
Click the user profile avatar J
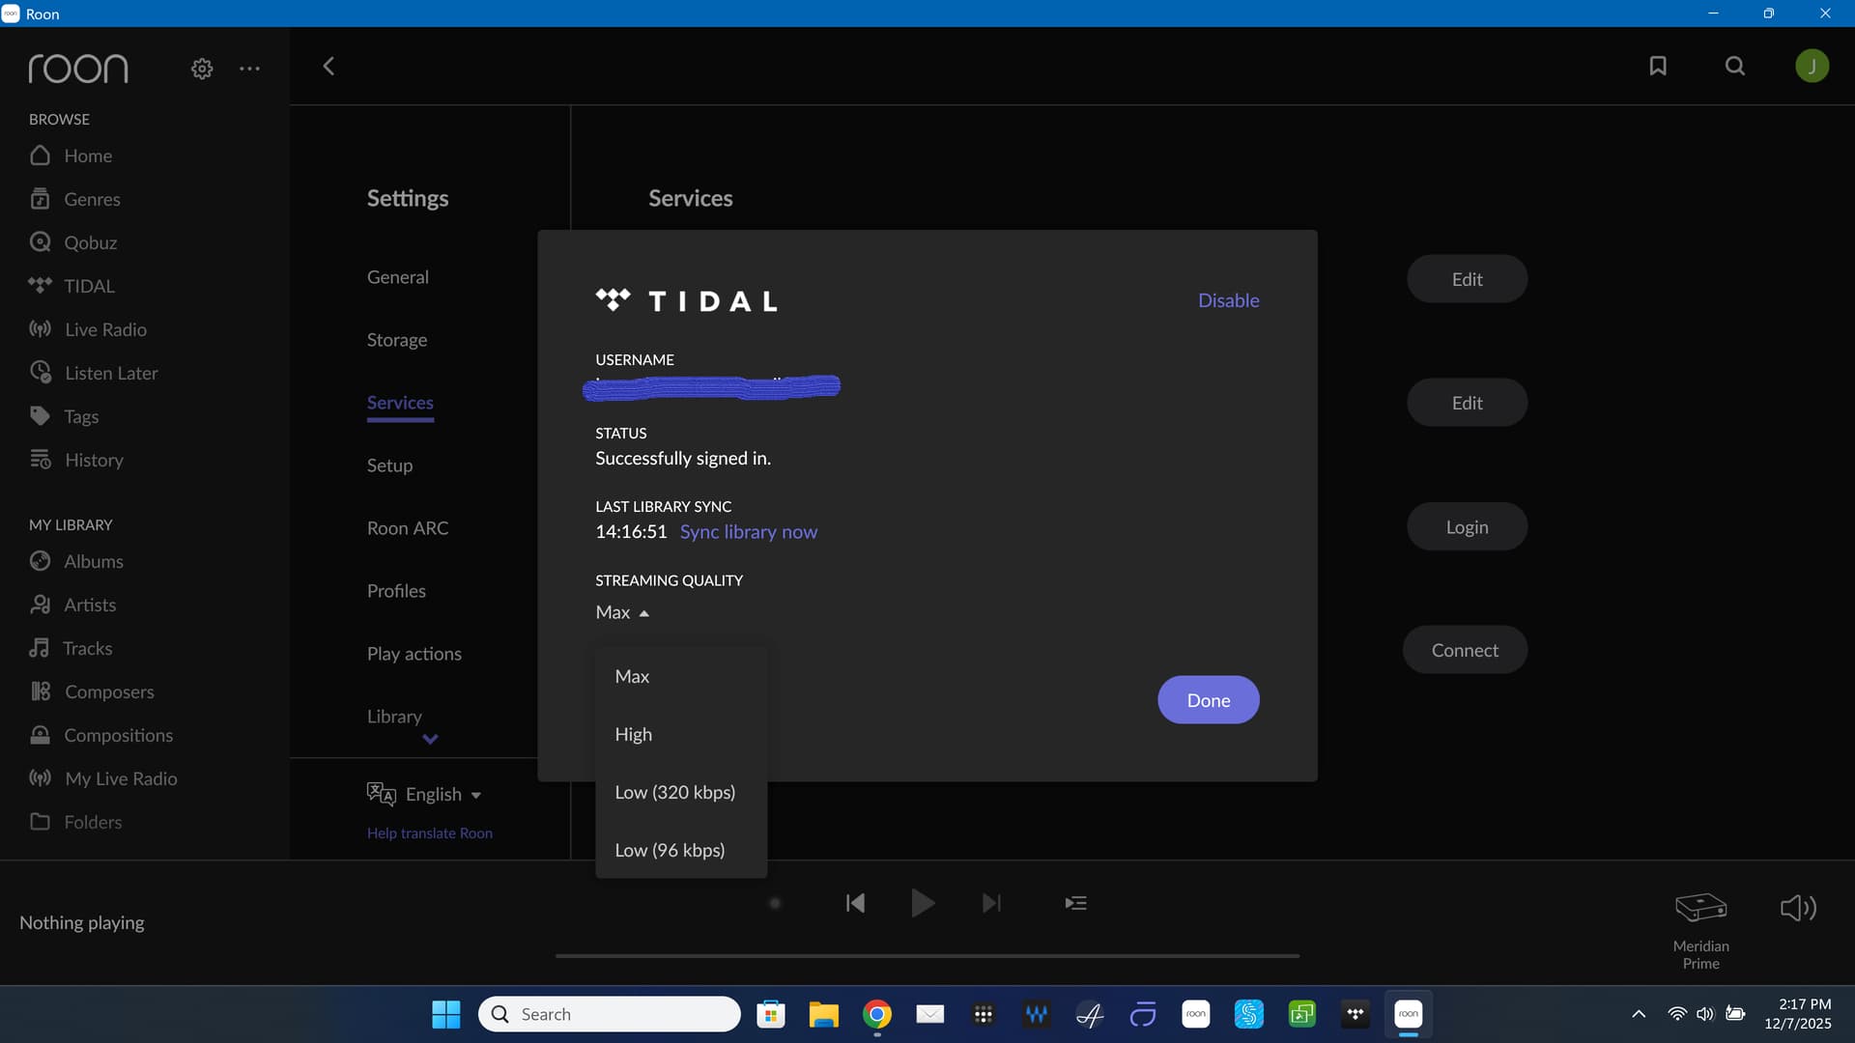coord(1812,66)
